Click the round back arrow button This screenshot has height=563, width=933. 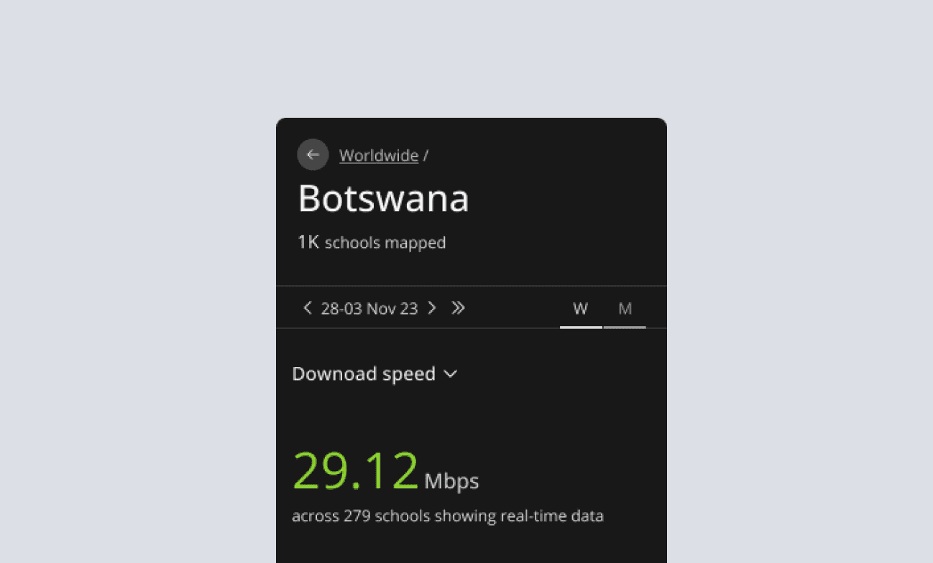click(313, 154)
